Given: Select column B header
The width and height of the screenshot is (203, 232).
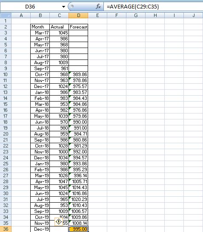Looking at the screenshot, I should 40,15.
